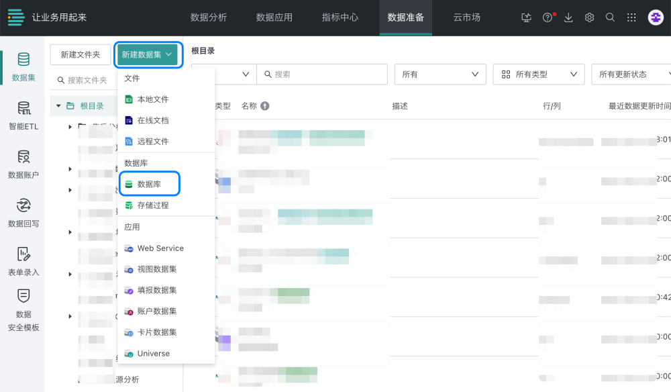Screen dimensions: 671x392
Task: Click the 最近数据更新时间 column header
Action: [x=639, y=106]
